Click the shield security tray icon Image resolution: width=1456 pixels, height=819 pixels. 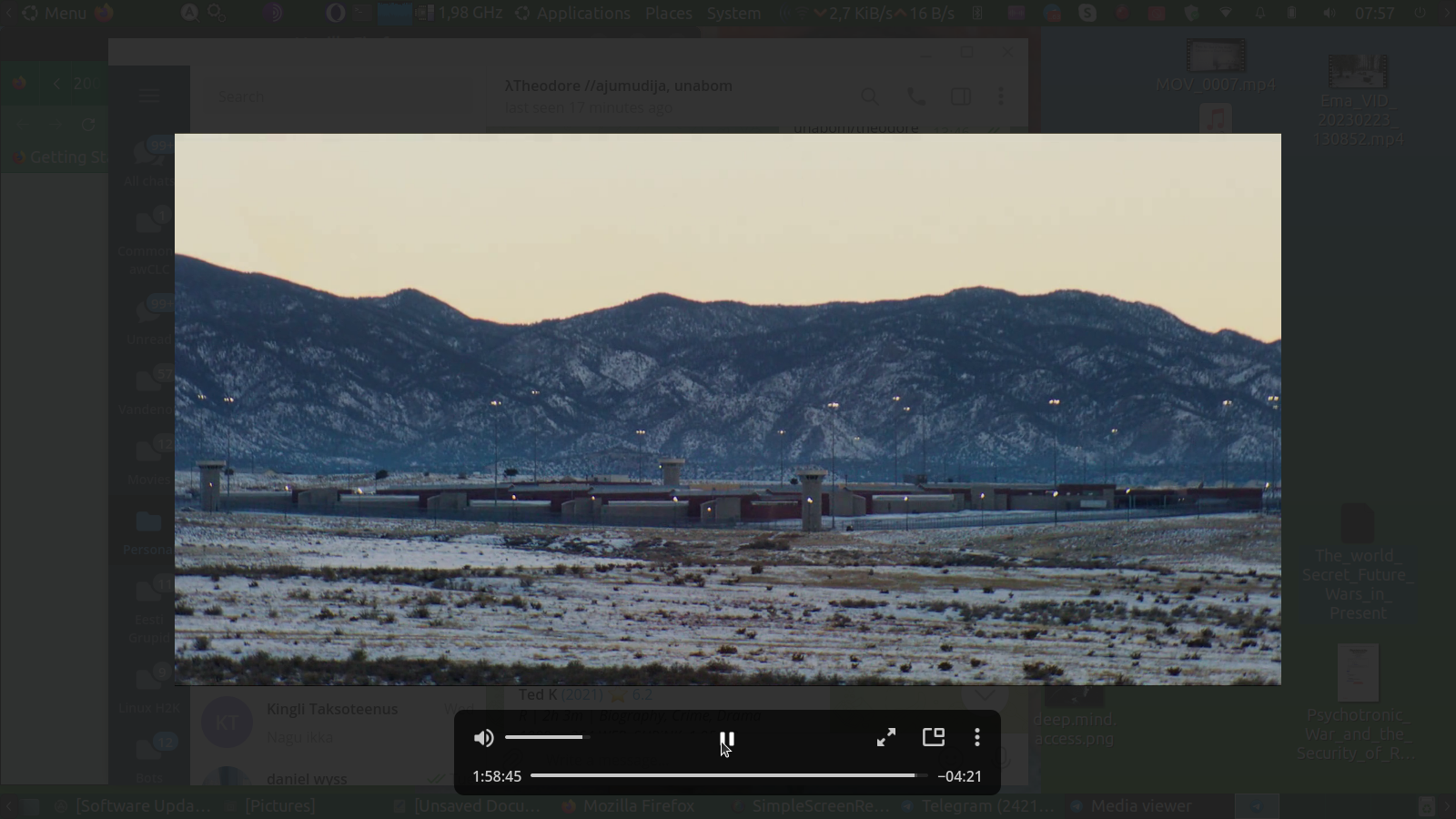1192,13
